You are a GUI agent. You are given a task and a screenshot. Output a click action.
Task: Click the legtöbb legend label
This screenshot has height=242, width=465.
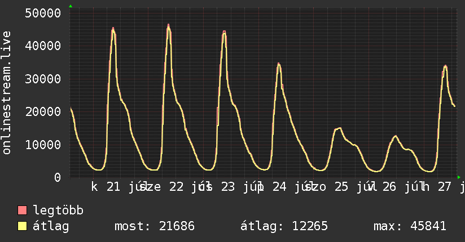(x=58, y=210)
